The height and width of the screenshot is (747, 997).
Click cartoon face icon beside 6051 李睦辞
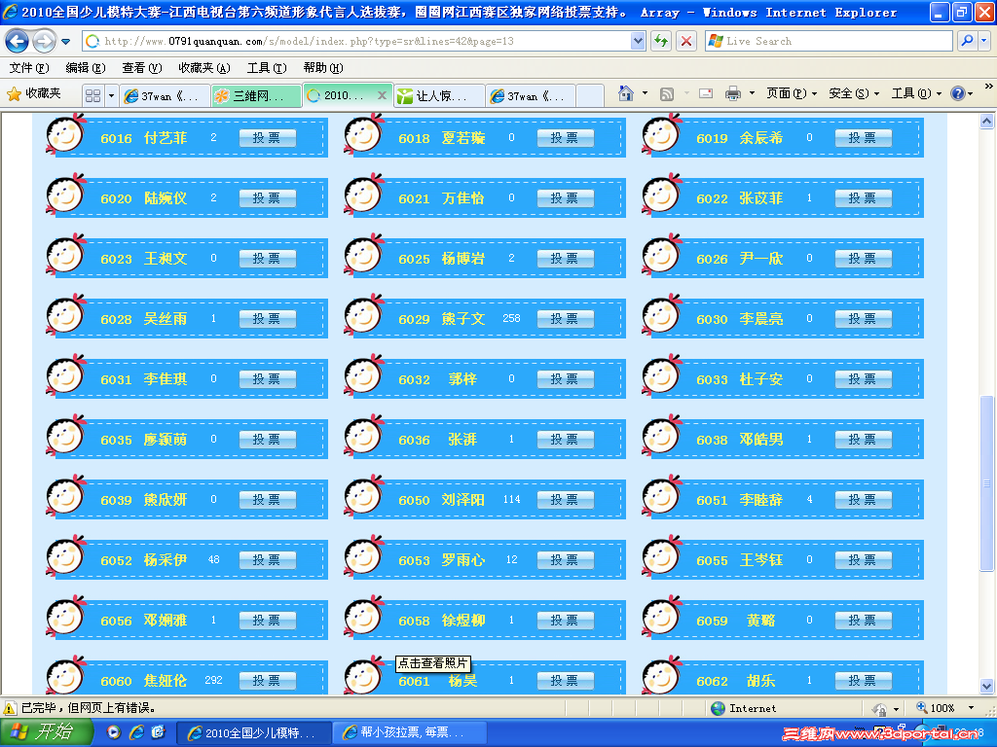click(662, 495)
